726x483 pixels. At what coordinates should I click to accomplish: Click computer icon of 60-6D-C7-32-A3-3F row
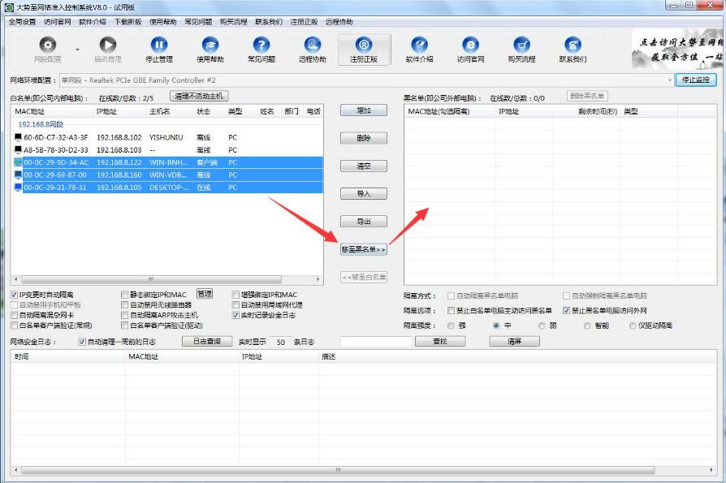click(x=18, y=137)
